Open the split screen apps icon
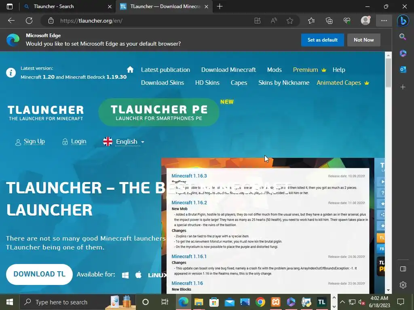Image resolution: width=414 pixels, height=310 pixels. tap(258, 21)
